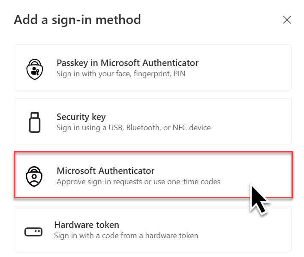Click blank space in the Security key card
Viewport: 304px width, 257px height.
(x=253, y=122)
